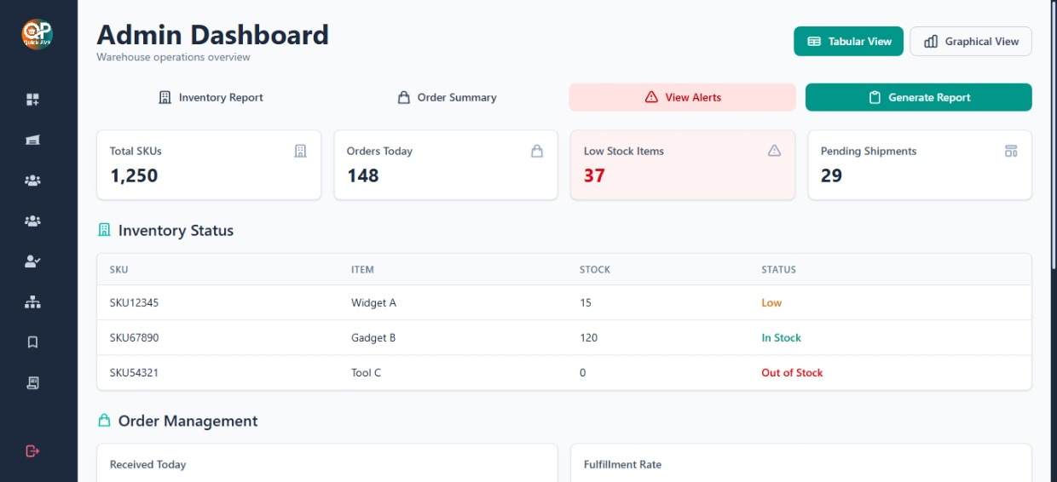Click the Out of Stock status label

coord(792,372)
